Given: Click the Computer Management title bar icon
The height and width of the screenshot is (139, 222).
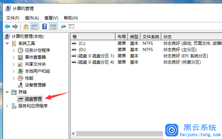Looking at the screenshot, I should [x=8, y=8].
